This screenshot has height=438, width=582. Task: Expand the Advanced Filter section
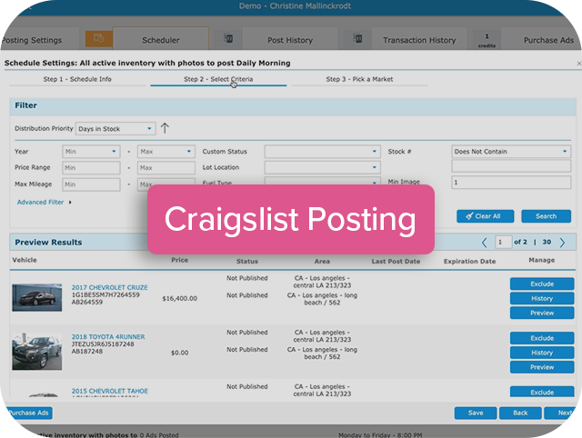click(x=44, y=202)
